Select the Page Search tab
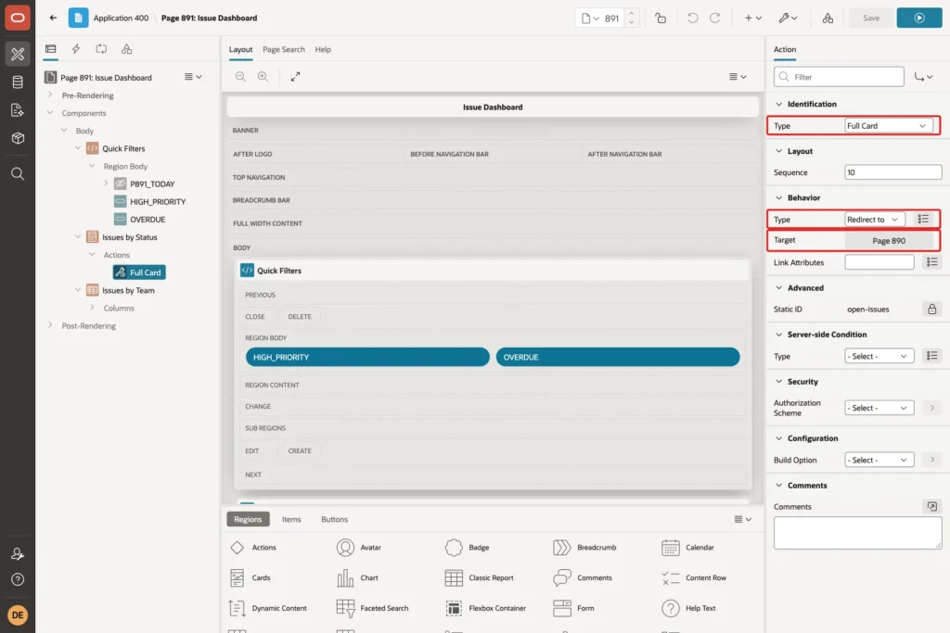The width and height of the screenshot is (950, 633). pos(284,50)
